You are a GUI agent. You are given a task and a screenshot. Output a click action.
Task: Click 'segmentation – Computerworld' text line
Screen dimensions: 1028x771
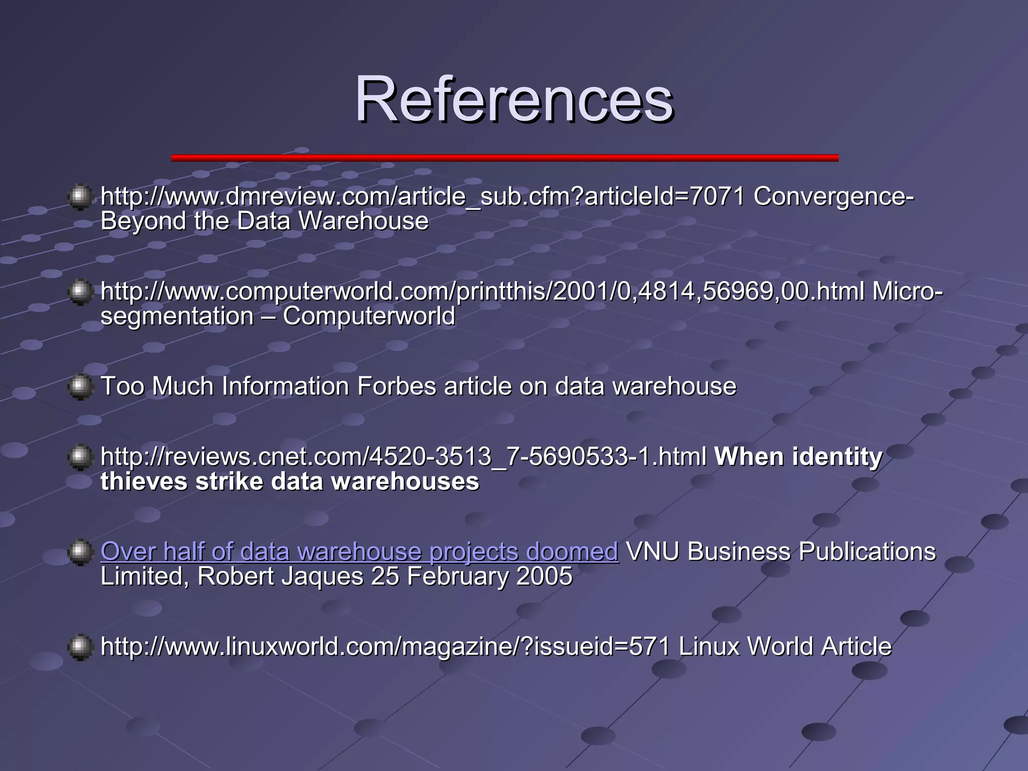pyautogui.click(x=278, y=316)
